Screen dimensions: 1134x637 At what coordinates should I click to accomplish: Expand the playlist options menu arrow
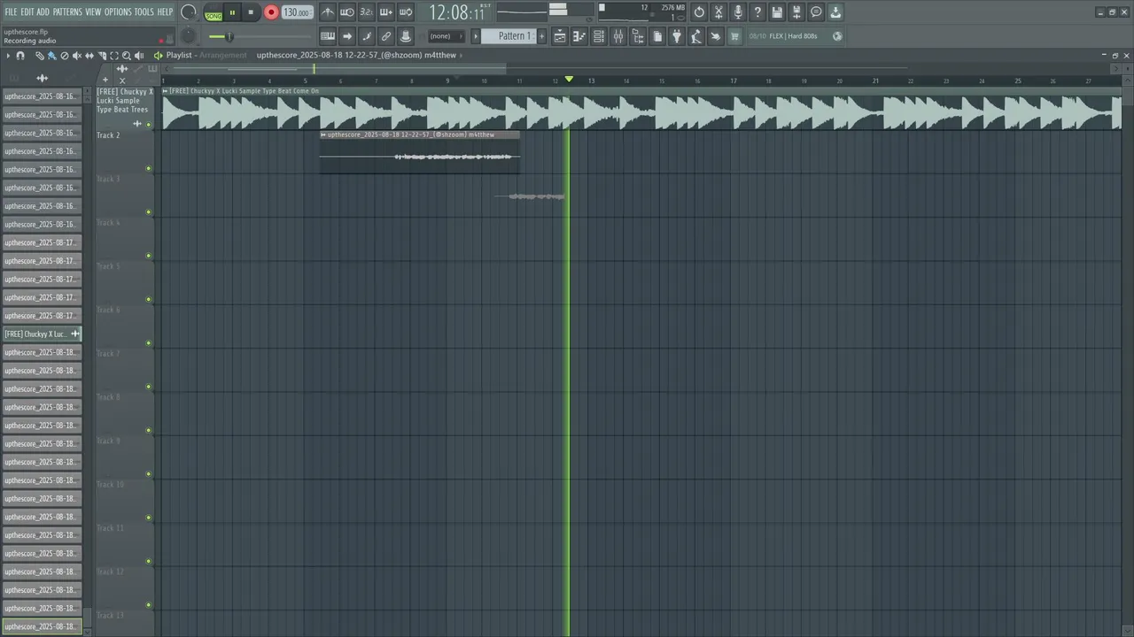(x=8, y=56)
